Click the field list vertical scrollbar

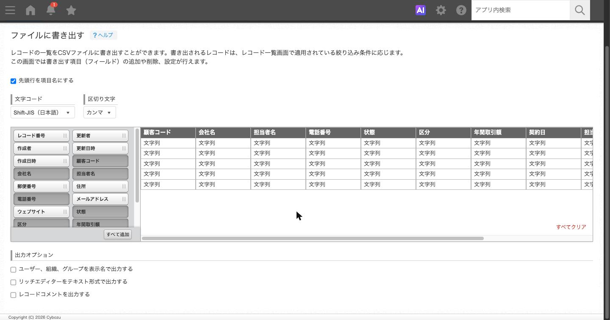(x=137, y=166)
